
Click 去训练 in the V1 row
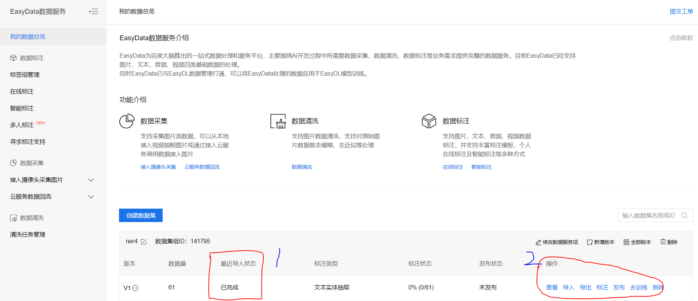point(639,288)
